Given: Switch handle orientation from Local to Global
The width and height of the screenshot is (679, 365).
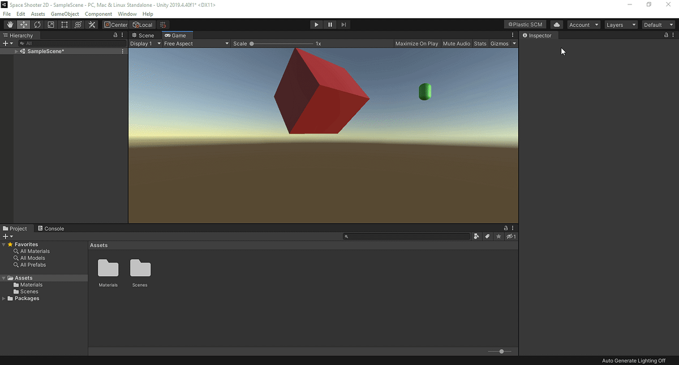Looking at the screenshot, I should click(x=142, y=24).
